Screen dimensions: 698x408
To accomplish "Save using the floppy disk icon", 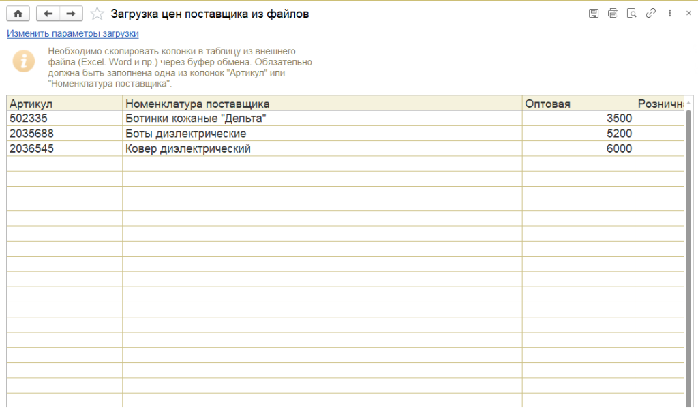I will (x=594, y=14).
